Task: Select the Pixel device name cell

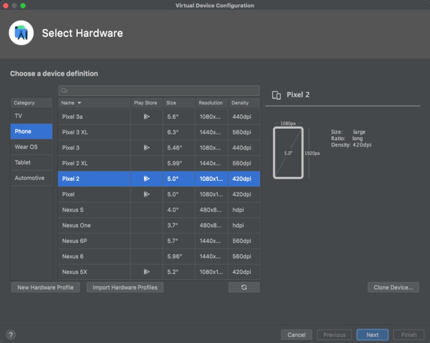Action: 94,194
